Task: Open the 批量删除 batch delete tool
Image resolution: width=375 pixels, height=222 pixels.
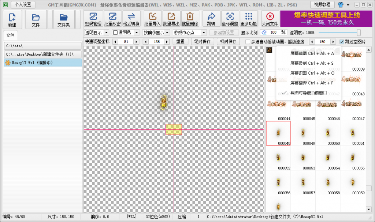Action: (190, 18)
